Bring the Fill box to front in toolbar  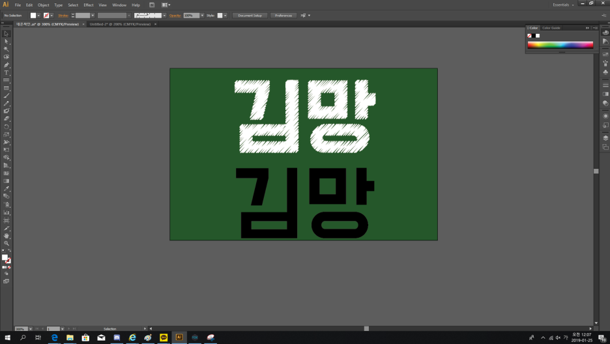[5, 257]
